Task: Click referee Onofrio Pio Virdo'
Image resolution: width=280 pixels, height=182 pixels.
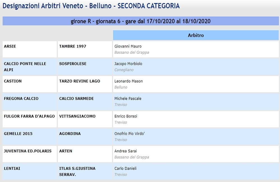Action: 130,134
